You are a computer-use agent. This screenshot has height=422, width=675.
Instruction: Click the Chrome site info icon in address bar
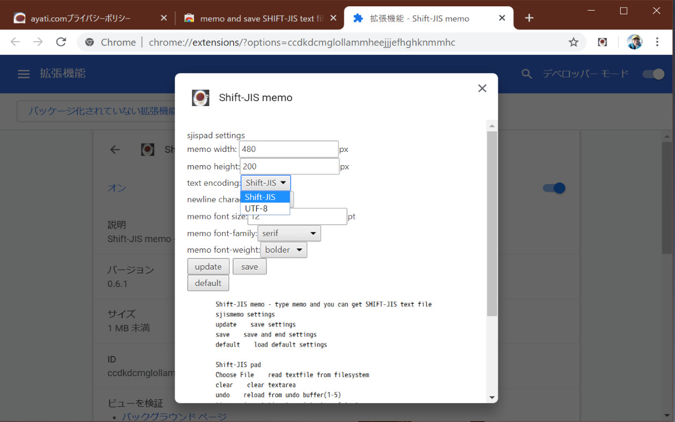pos(90,42)
